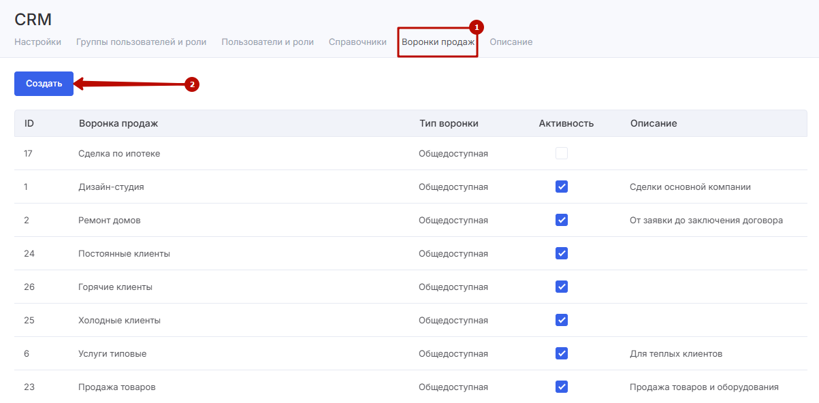Disable activity for Постоянные клиенты
This screenshot has height=403, width=819.
[x=562, y=254]
